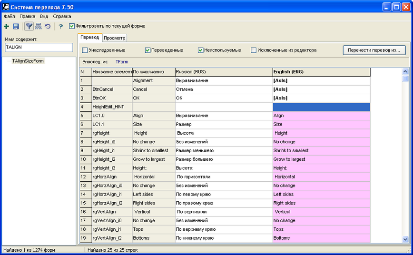
Task: Click Russian cell 'Размер меньшего'
Action: pyautogui.click(x=224, y=151)
